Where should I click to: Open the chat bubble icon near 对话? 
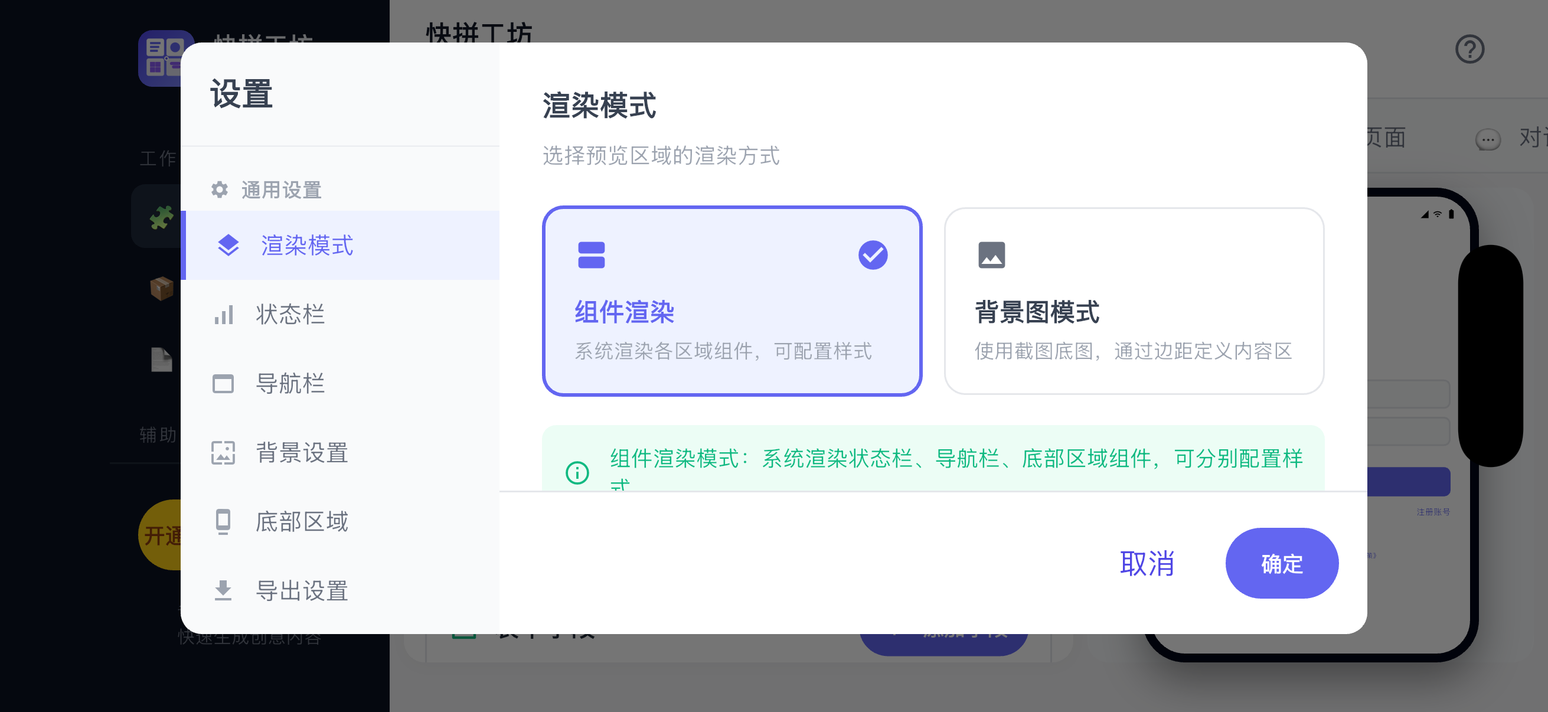1488,139
